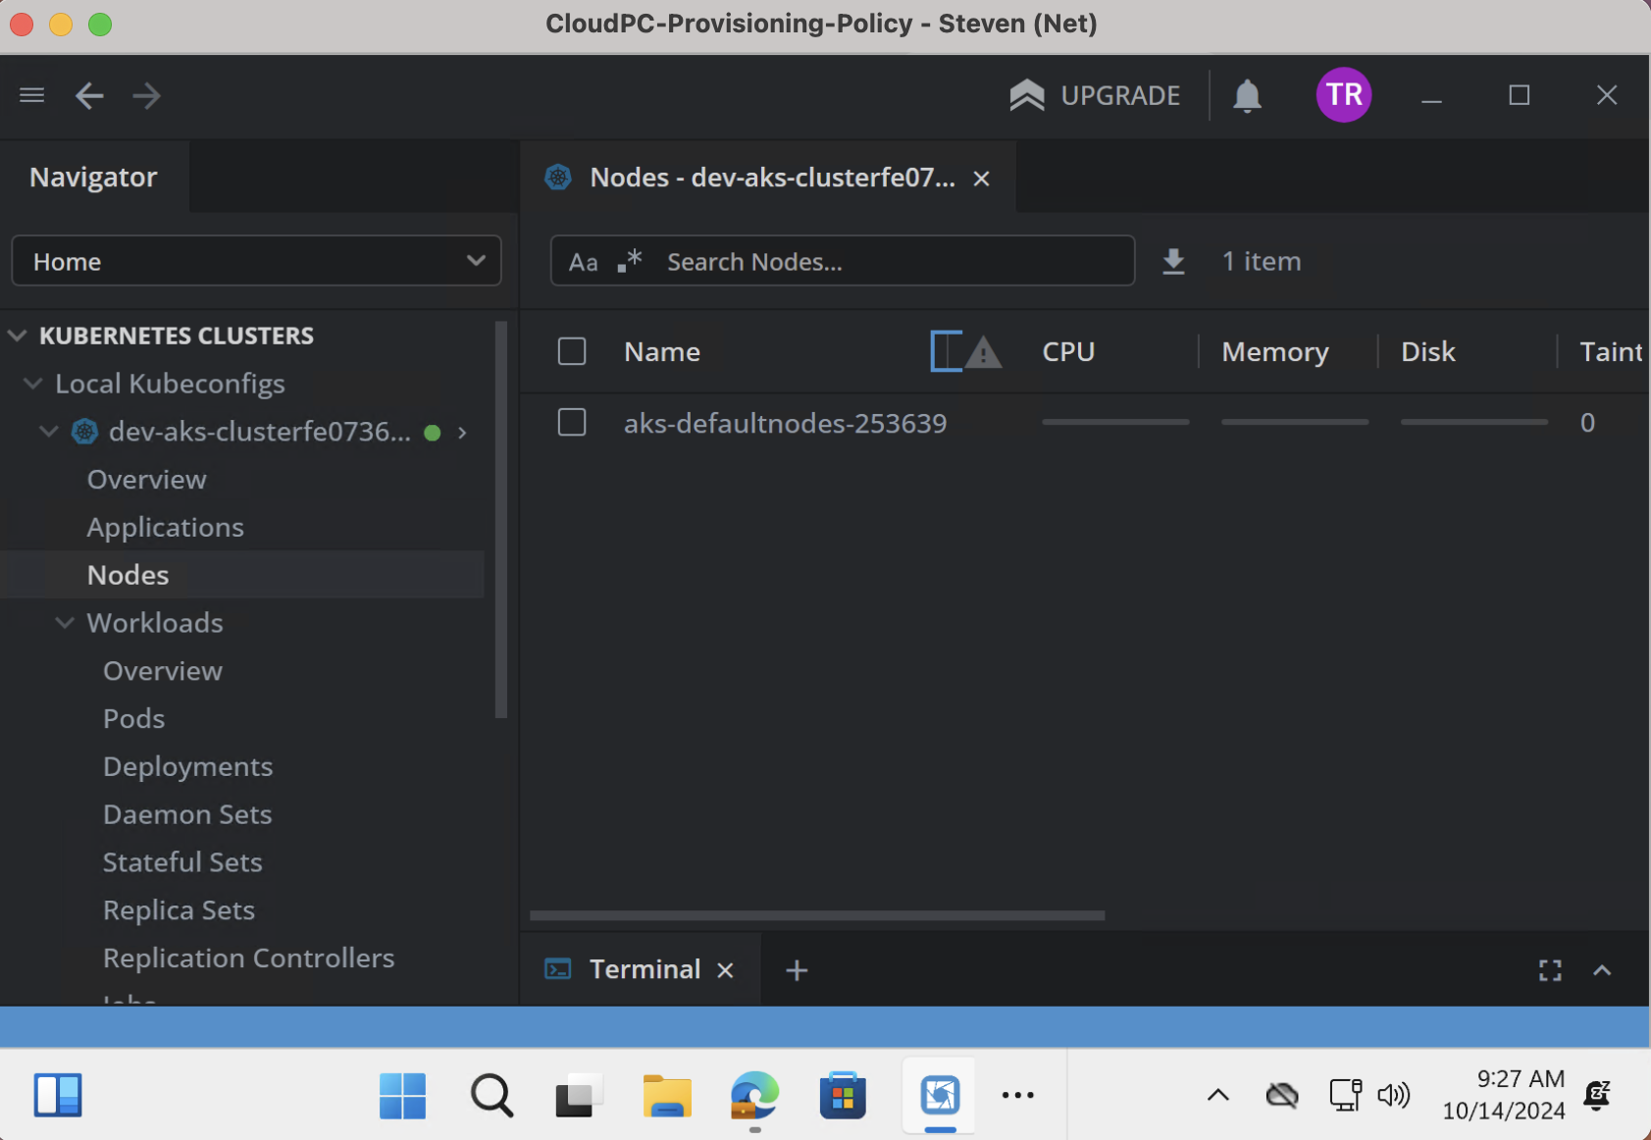
Task: Open the taskbar overflow three dots
Action: tap(1017, 1095)
